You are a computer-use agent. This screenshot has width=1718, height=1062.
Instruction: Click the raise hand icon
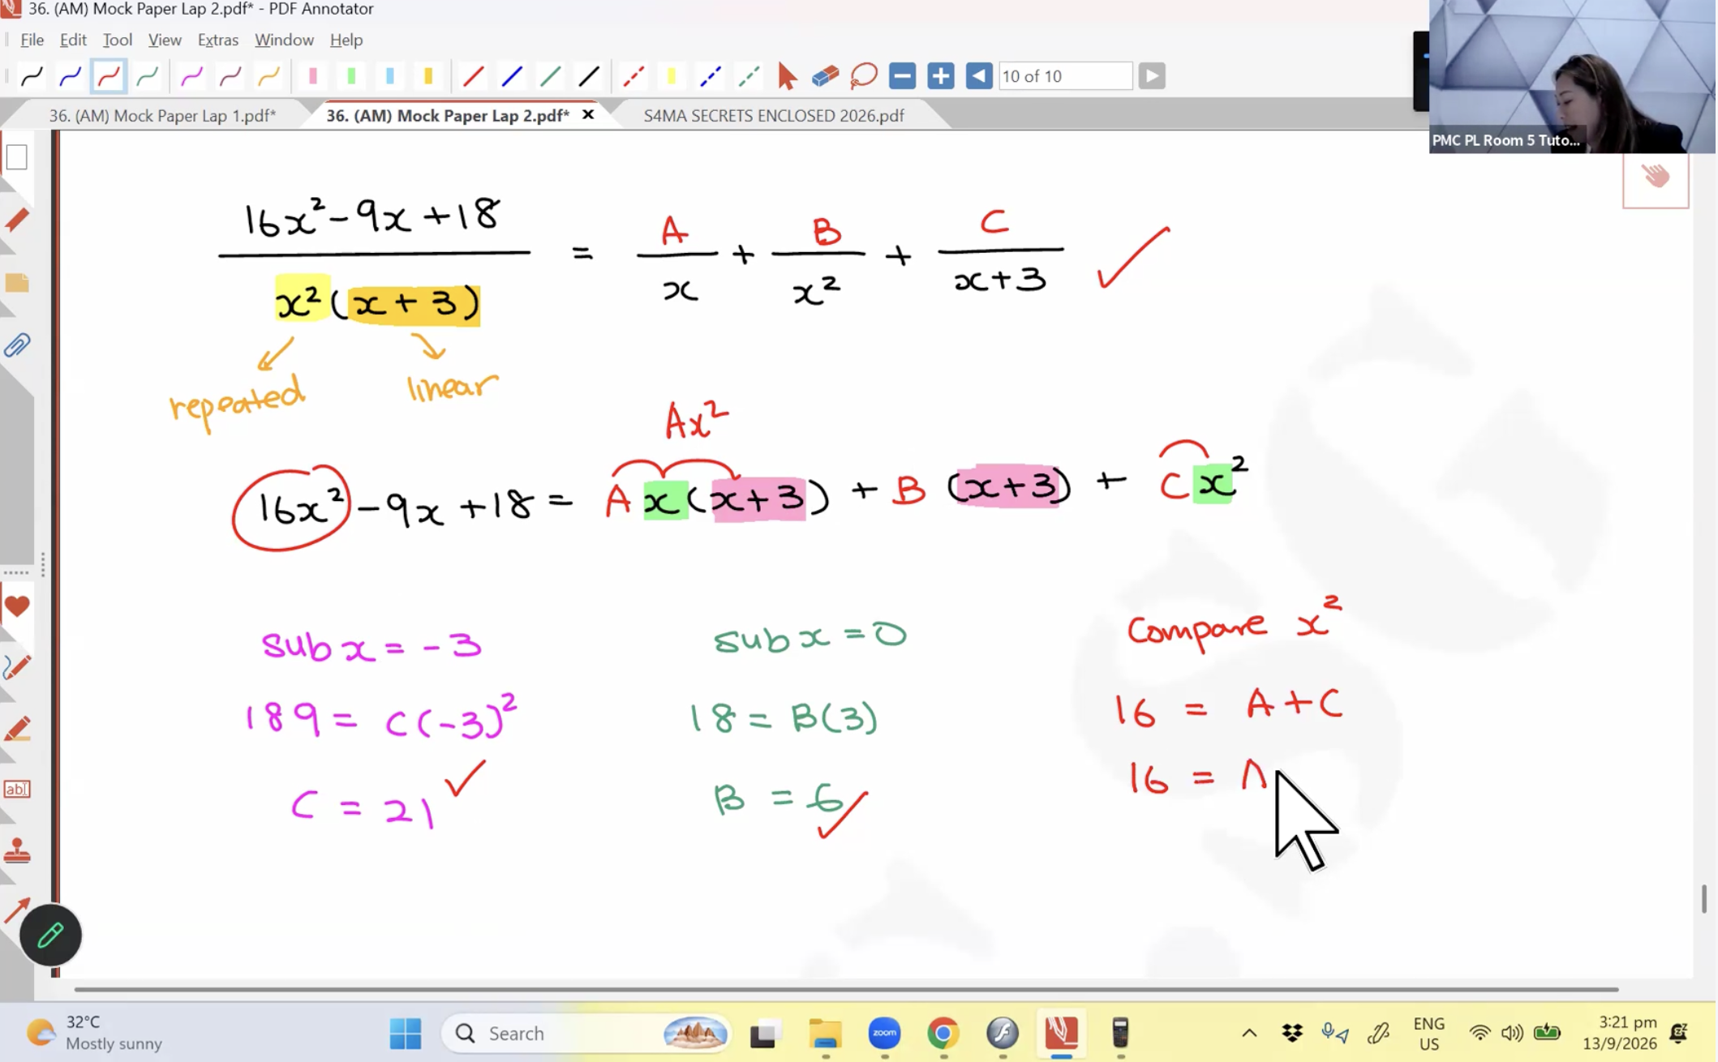(1656, 176)
